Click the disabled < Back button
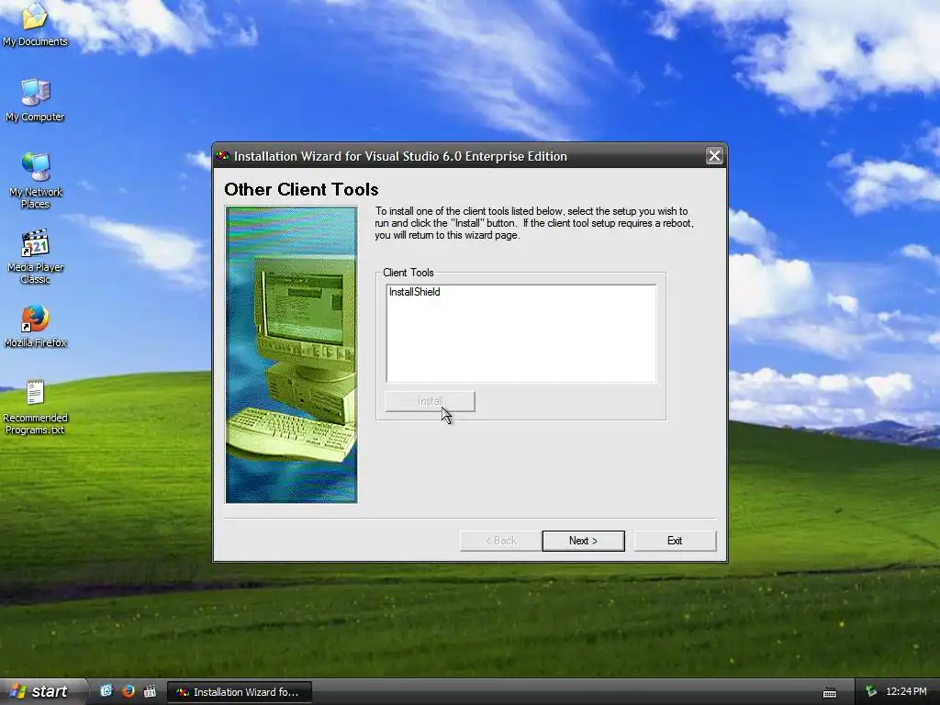 [x=500, y=541]
